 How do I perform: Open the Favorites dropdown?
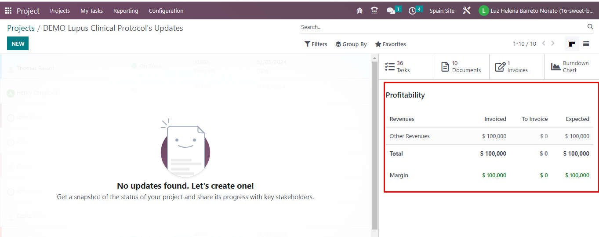click(x=390, y=44)
